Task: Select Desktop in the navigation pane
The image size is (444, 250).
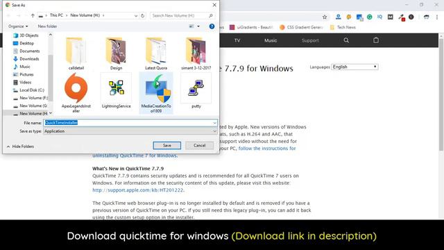Action: tap(24, 43)
